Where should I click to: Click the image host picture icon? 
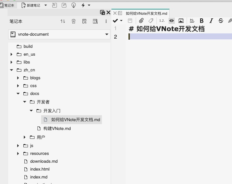click(181, 21)
